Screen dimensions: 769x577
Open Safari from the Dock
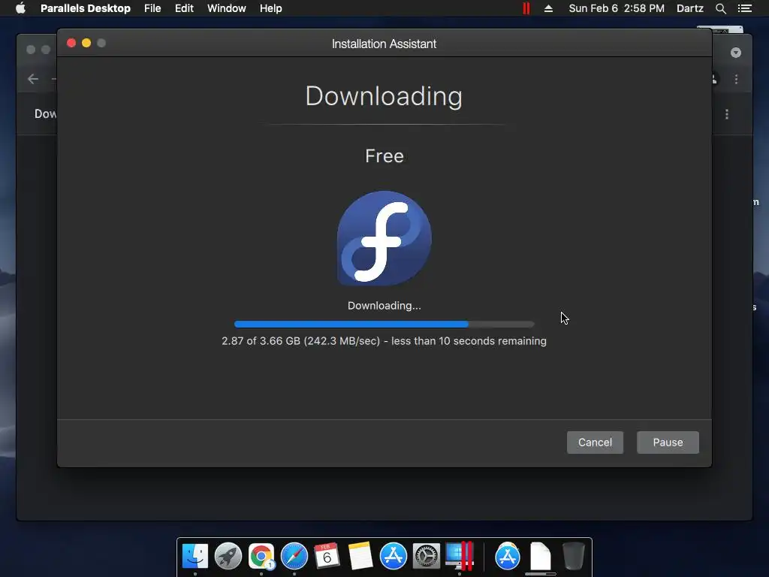point(294,557)
